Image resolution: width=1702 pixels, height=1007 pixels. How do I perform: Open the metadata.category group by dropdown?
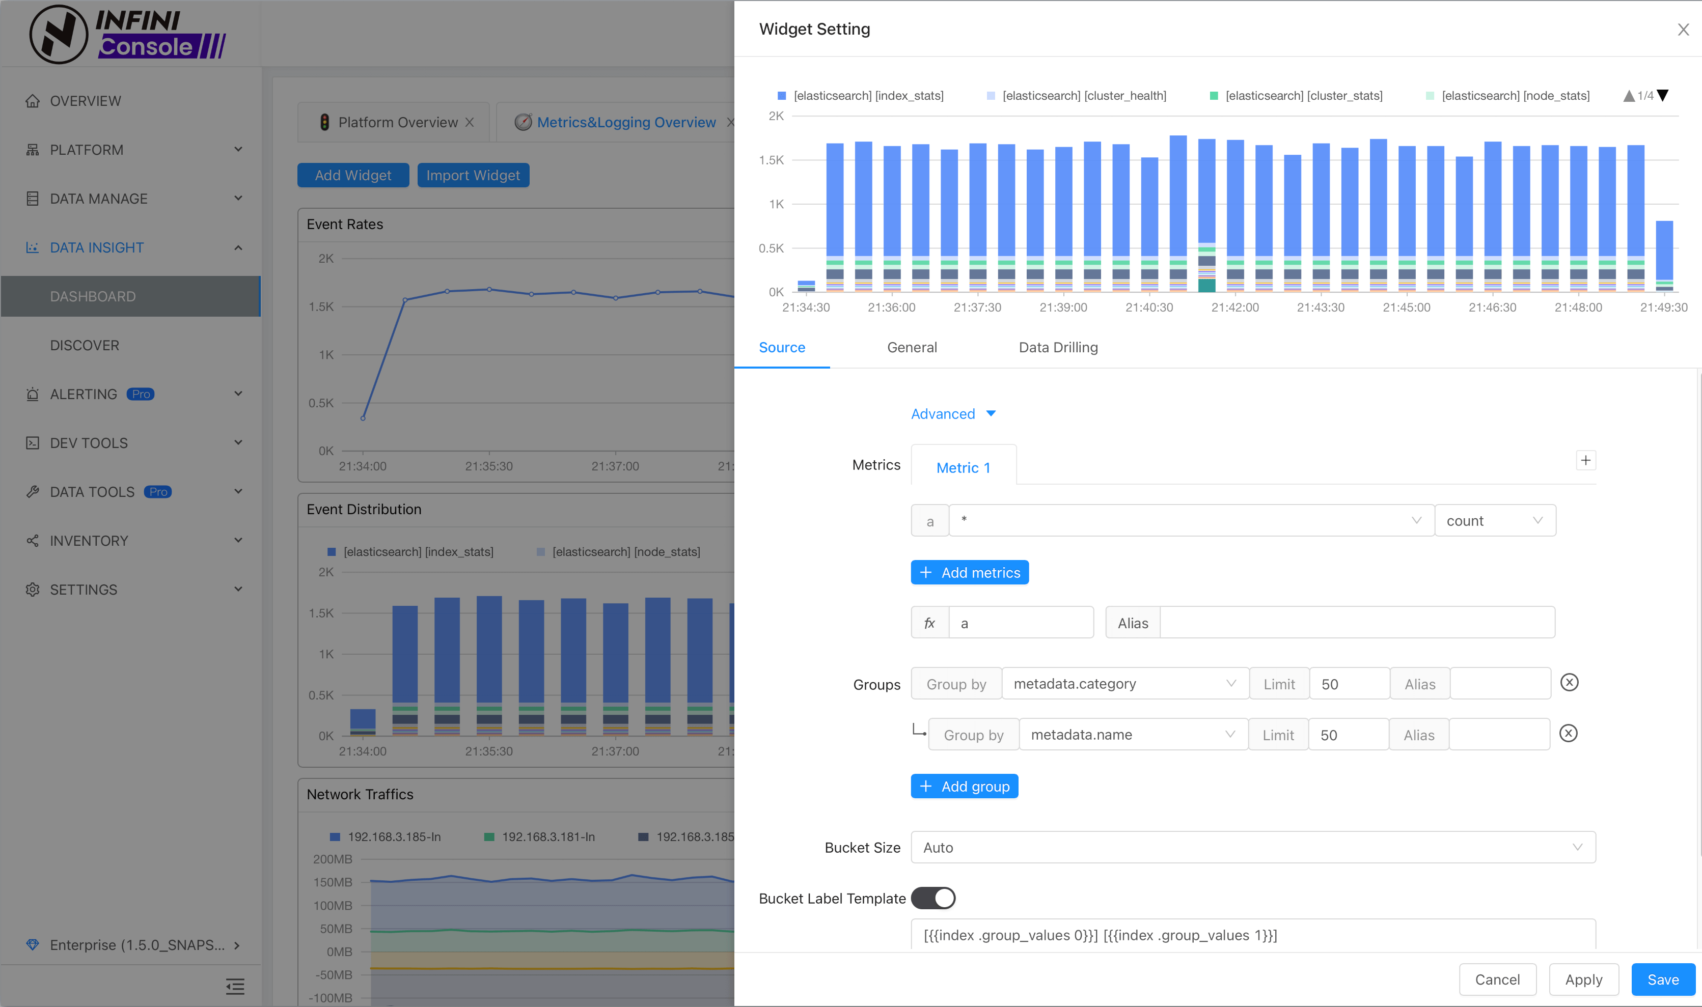coord(1125,683)
